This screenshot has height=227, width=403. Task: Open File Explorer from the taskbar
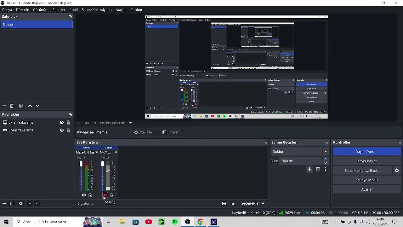(x=122, y=222)
